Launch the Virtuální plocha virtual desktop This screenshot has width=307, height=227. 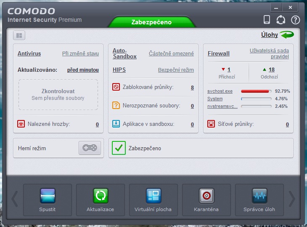(x=153, y=196)
